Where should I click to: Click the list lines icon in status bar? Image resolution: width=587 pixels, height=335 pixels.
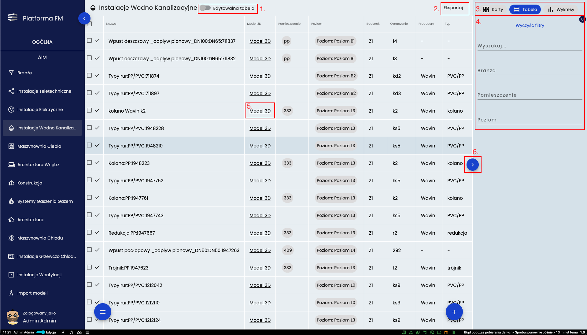tap(87, 332)
